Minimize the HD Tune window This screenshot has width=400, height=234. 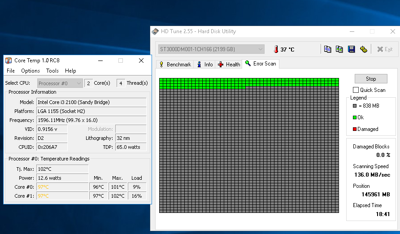[x=352, y=31]
